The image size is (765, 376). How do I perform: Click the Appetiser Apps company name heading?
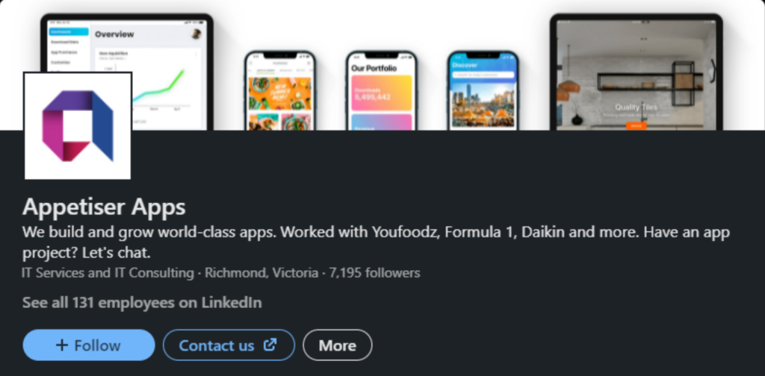(104, 207)
